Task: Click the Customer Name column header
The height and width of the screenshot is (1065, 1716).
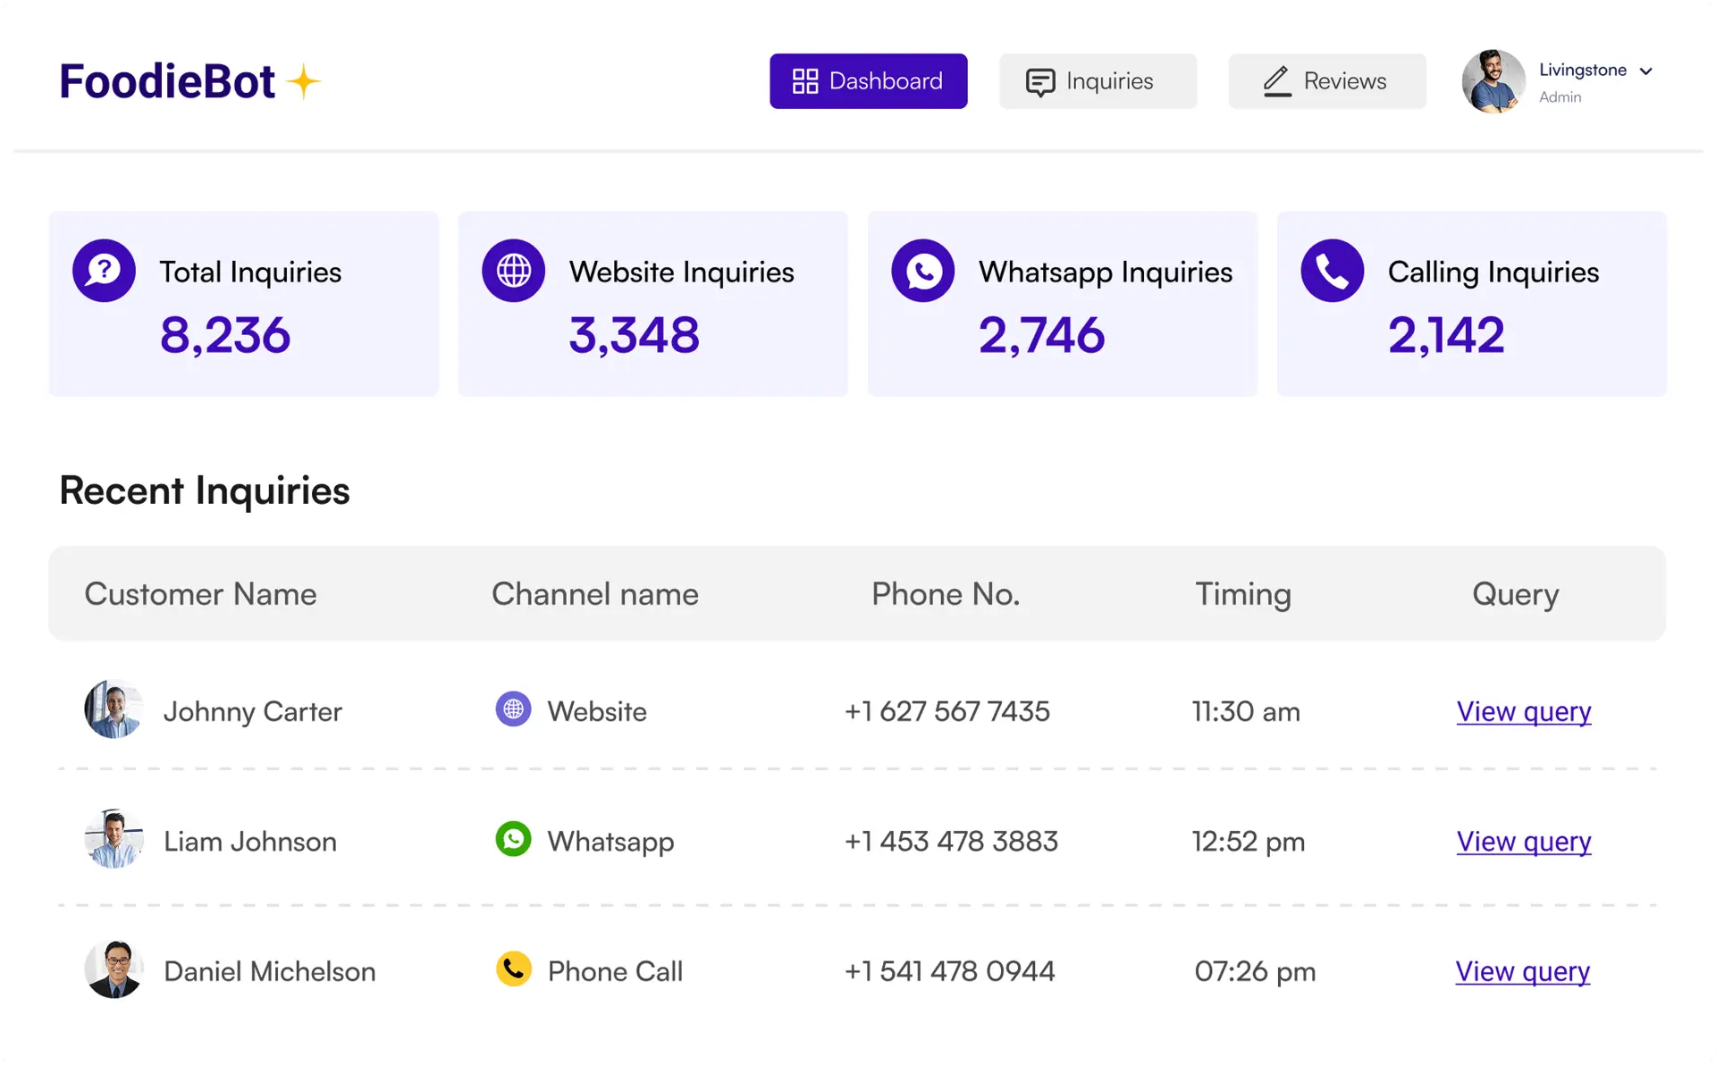Action: click(x=200, y=594)
